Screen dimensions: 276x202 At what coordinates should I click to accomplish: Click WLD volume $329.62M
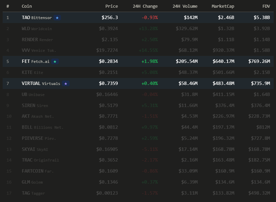point(187,28)
